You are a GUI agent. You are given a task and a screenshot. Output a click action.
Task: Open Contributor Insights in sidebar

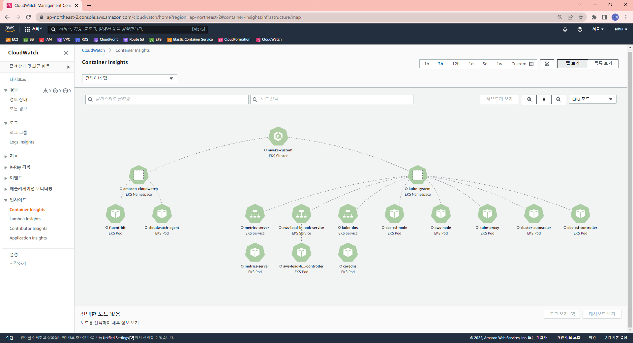tap(28, 229)
